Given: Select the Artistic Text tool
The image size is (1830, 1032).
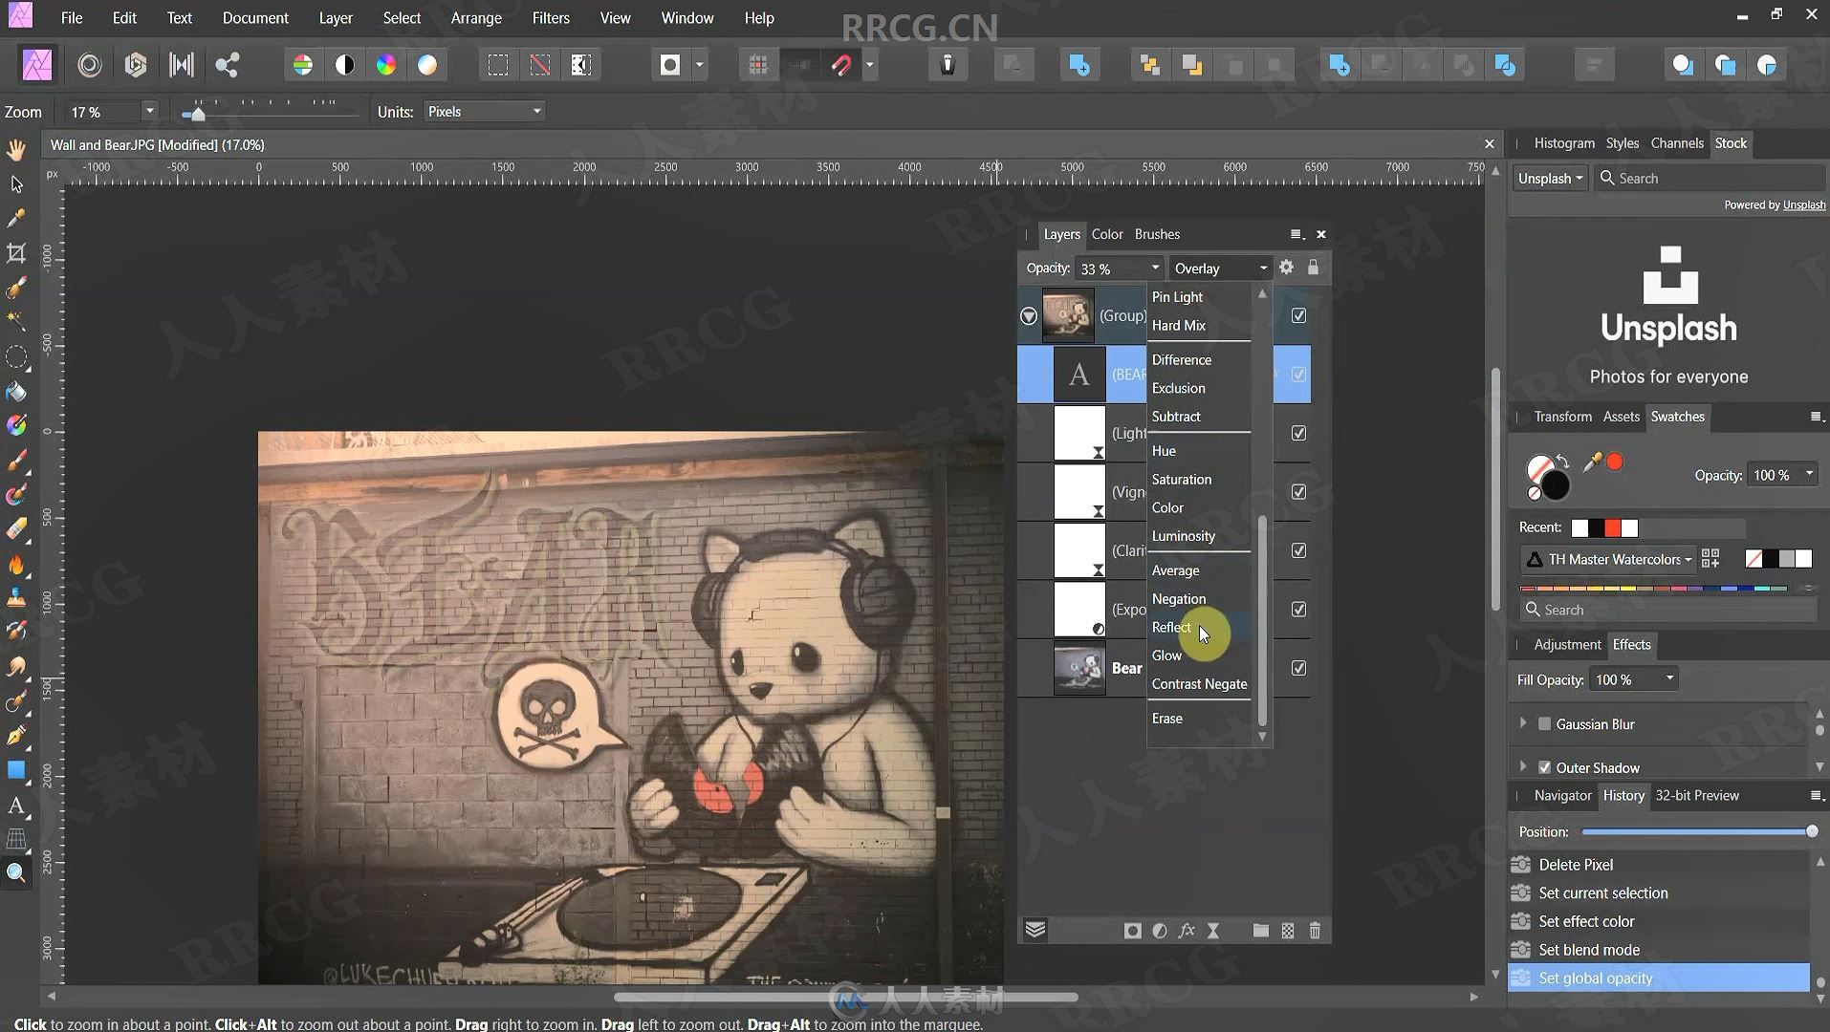Looking at the screenshot, I should tap(16, 806).
